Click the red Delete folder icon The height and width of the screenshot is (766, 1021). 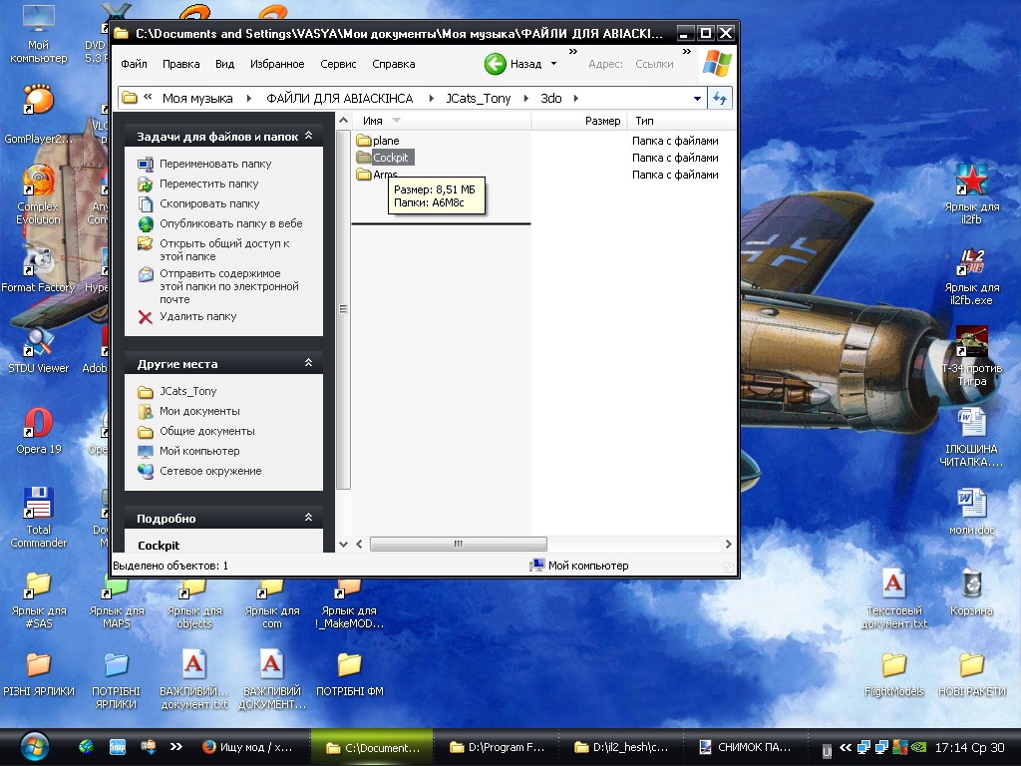(x=146, y=316)
